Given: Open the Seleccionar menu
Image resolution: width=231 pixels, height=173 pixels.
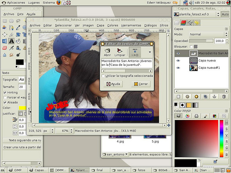Looking at the screenshot, I should point(63,25).
